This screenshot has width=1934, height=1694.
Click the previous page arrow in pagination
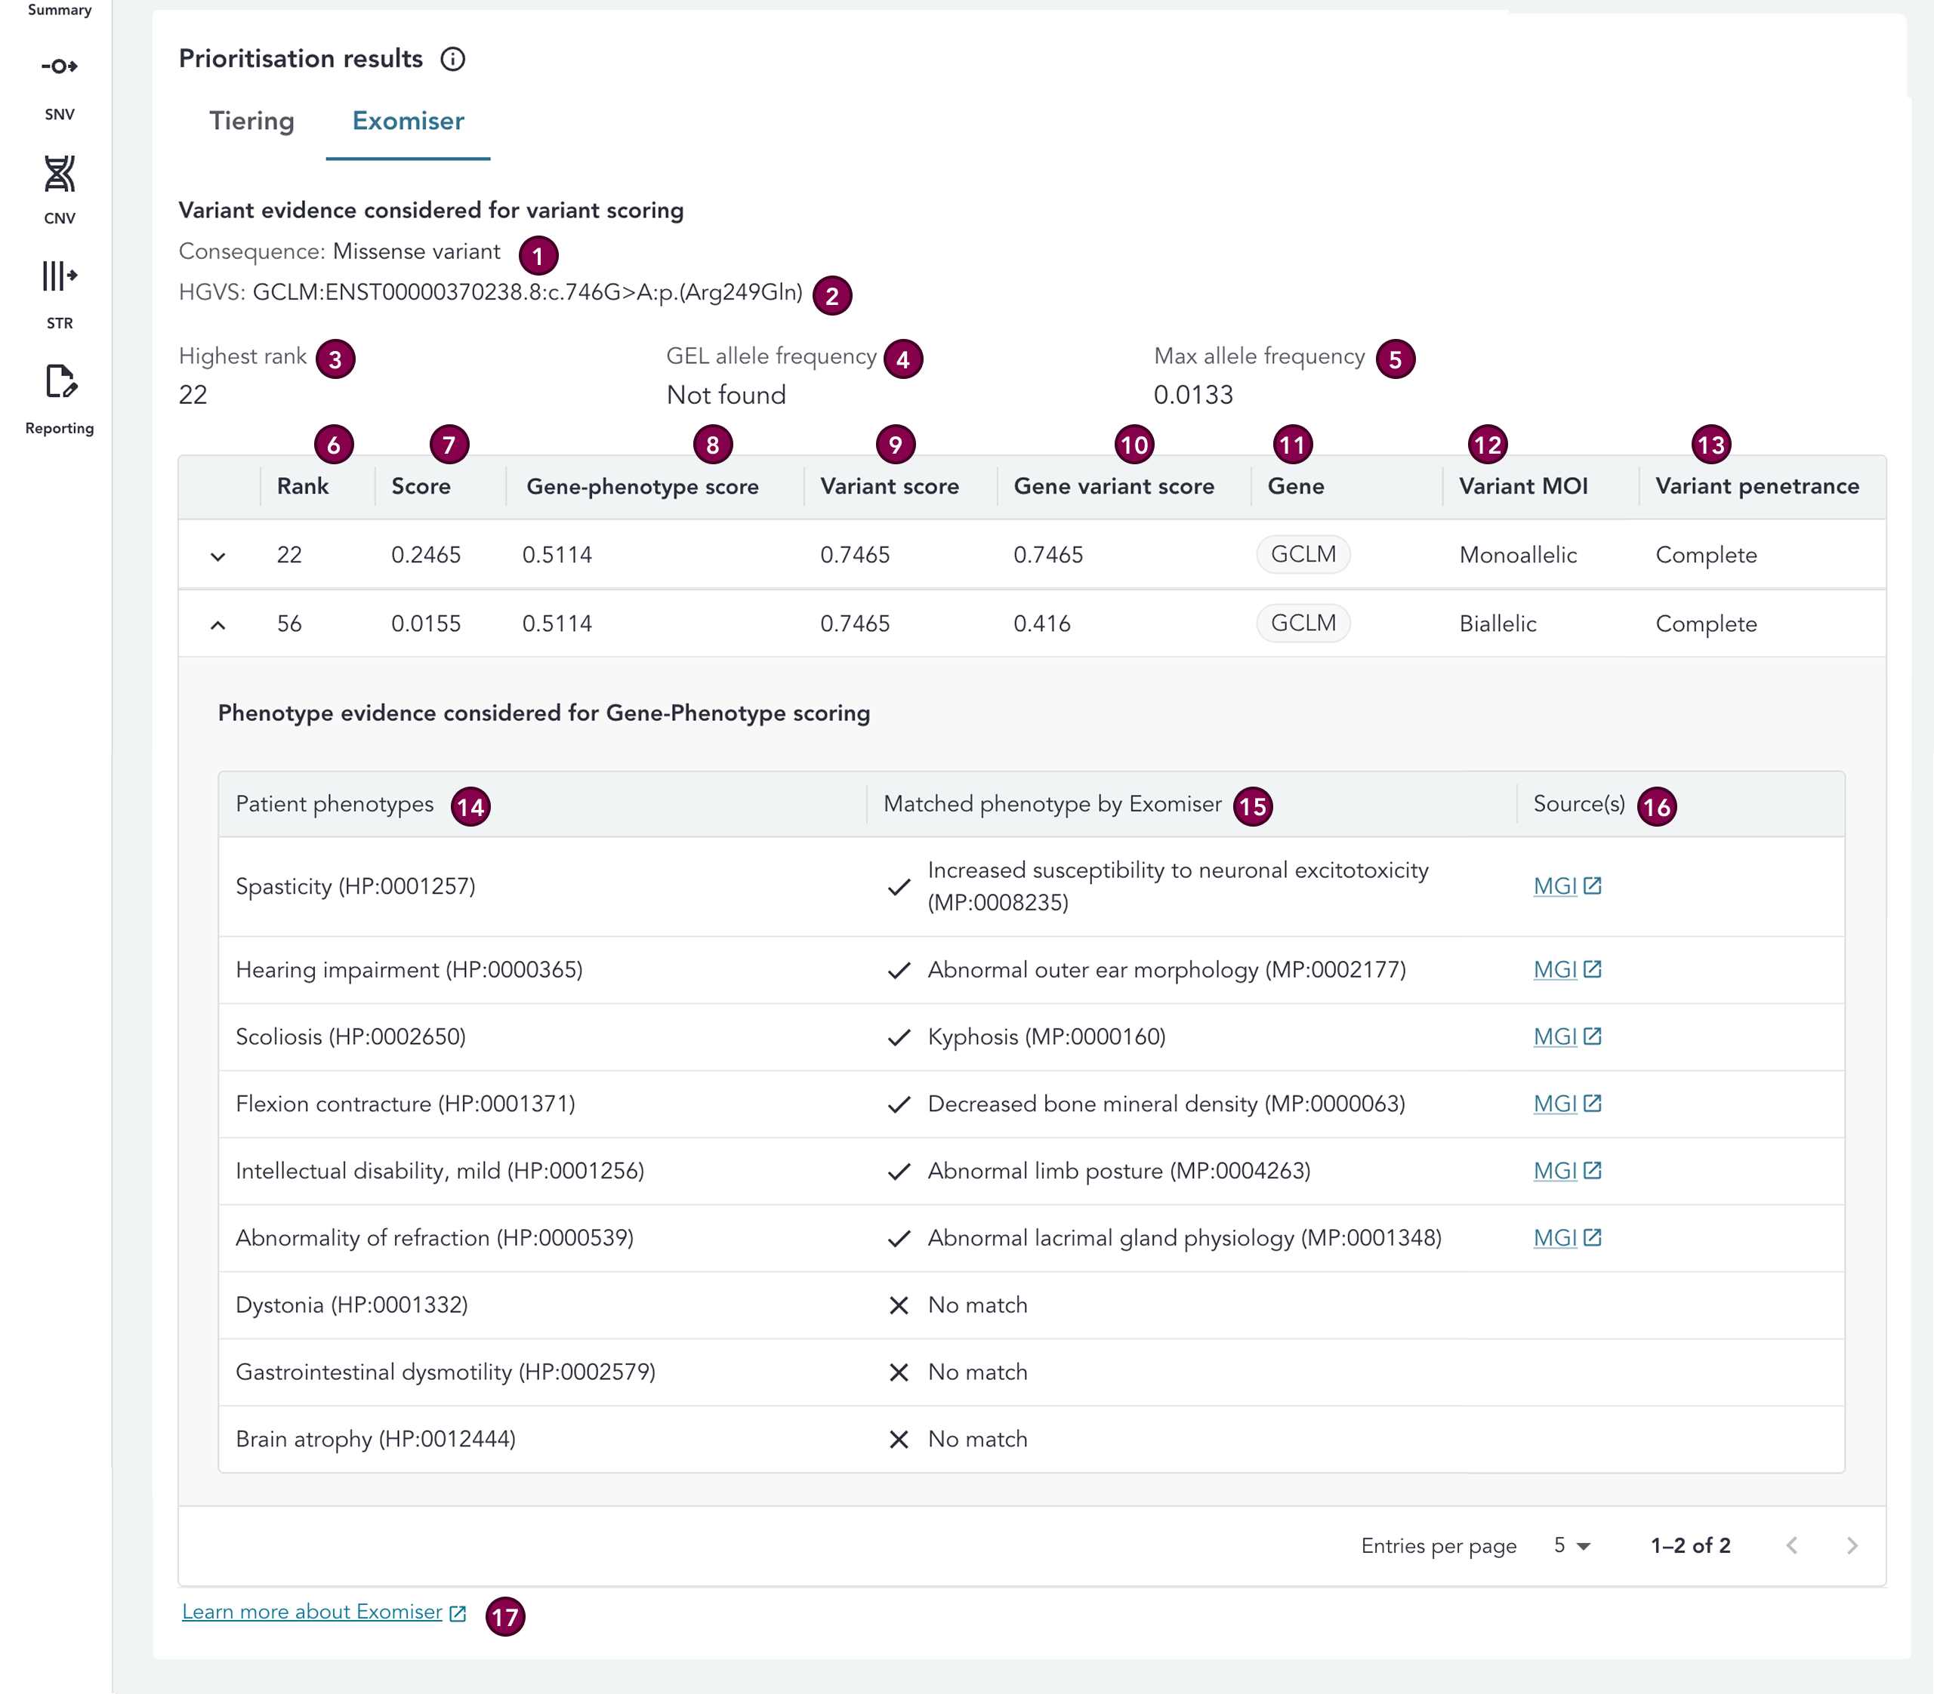click(x=1792, y=1545)
